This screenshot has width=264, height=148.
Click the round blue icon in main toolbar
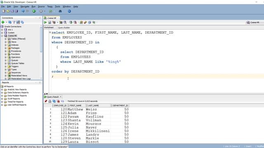pyautogui.click(x=69, y=11)
